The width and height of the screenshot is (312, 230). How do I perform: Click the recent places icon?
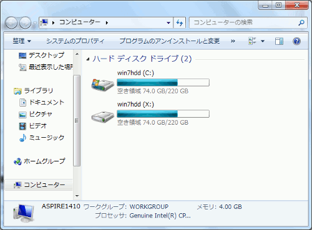(x=22, y=67)
